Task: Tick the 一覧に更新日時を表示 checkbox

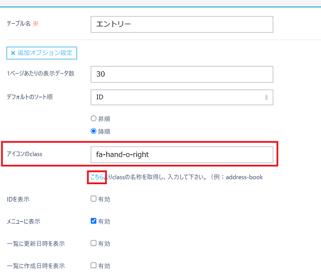Action: click(x=93, y=243)
